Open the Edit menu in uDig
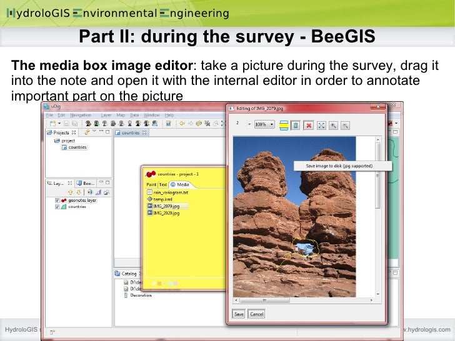This screenshot has height=341, width=455. click(61, 115)
